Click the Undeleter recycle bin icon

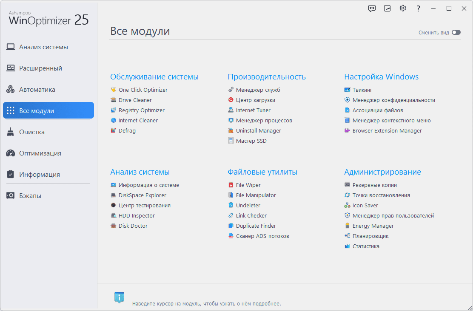coord(231,206)
